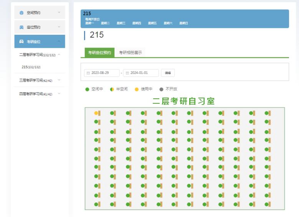The image size is (299, 217).
Task: Click the calendar icon in end date field
Action: click(x=127, y=73)
